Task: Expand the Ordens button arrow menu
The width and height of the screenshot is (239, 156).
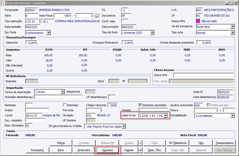Action: (x=140, y=143)
